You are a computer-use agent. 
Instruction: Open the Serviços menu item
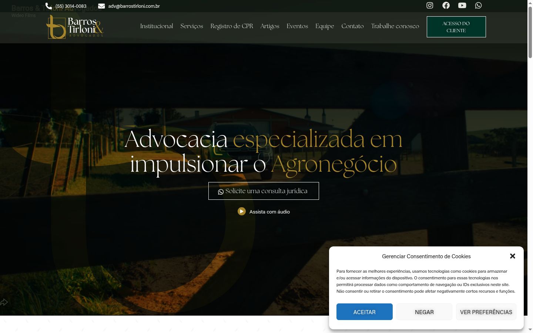coord(192,26)
